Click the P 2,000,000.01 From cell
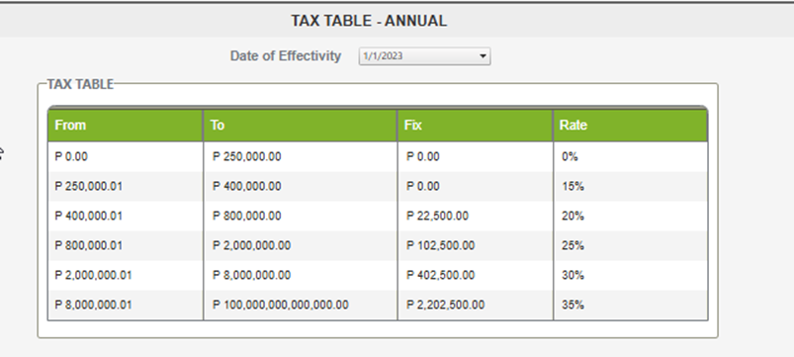The height and width of the screenshot is (357, 794). [x=125, y=276]
